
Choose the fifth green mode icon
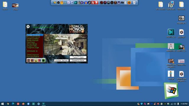[x=43, y=60]
